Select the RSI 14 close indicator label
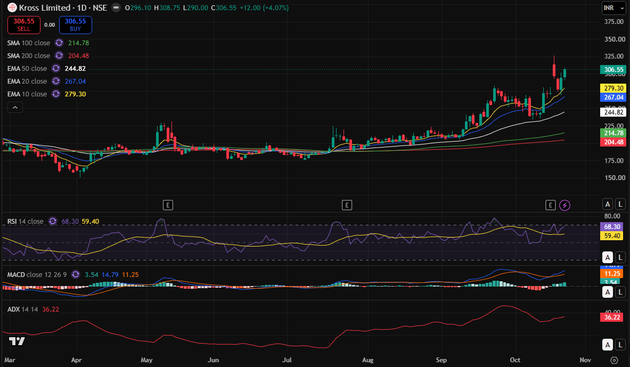Screen dimensions: 630x367 [x=26, y=221]
